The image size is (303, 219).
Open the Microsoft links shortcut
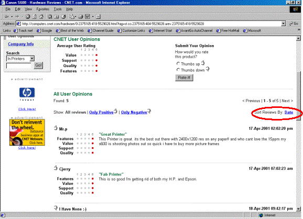pyautogui.click(x=252, y=30)
